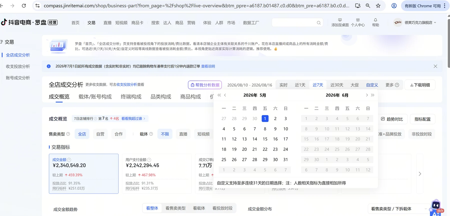Open the 查看说明 link
Viewport: 450px width, 216px height.
point(208,66)
